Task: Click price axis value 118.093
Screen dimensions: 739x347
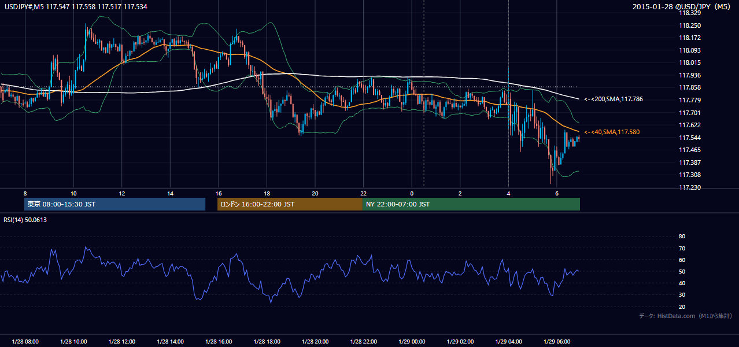Action: [689, 50]
